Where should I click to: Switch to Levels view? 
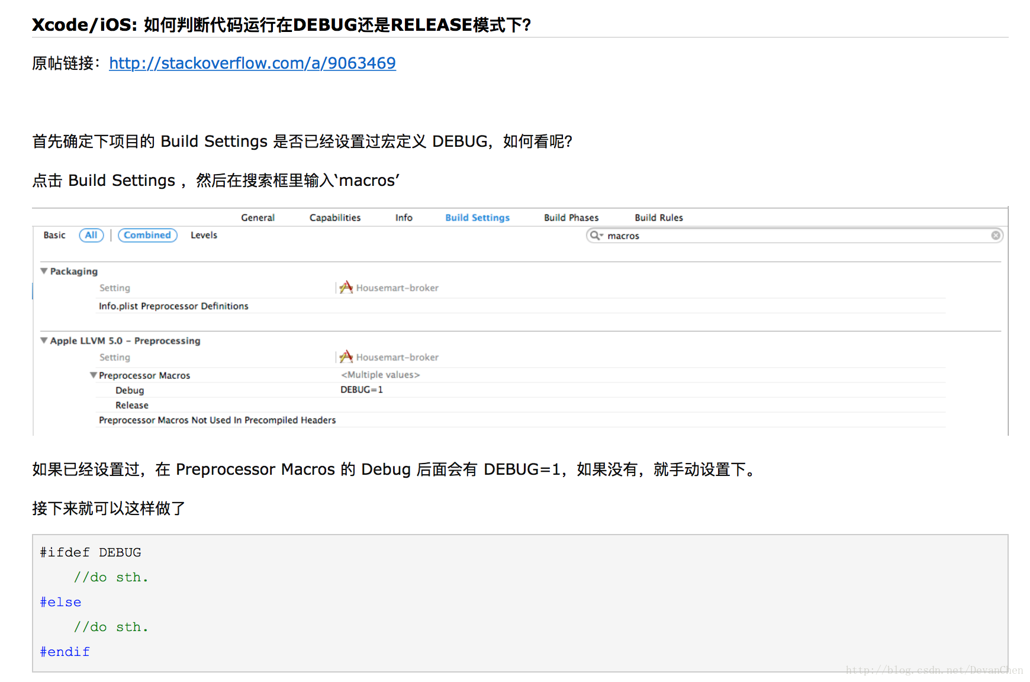point(204,235)
